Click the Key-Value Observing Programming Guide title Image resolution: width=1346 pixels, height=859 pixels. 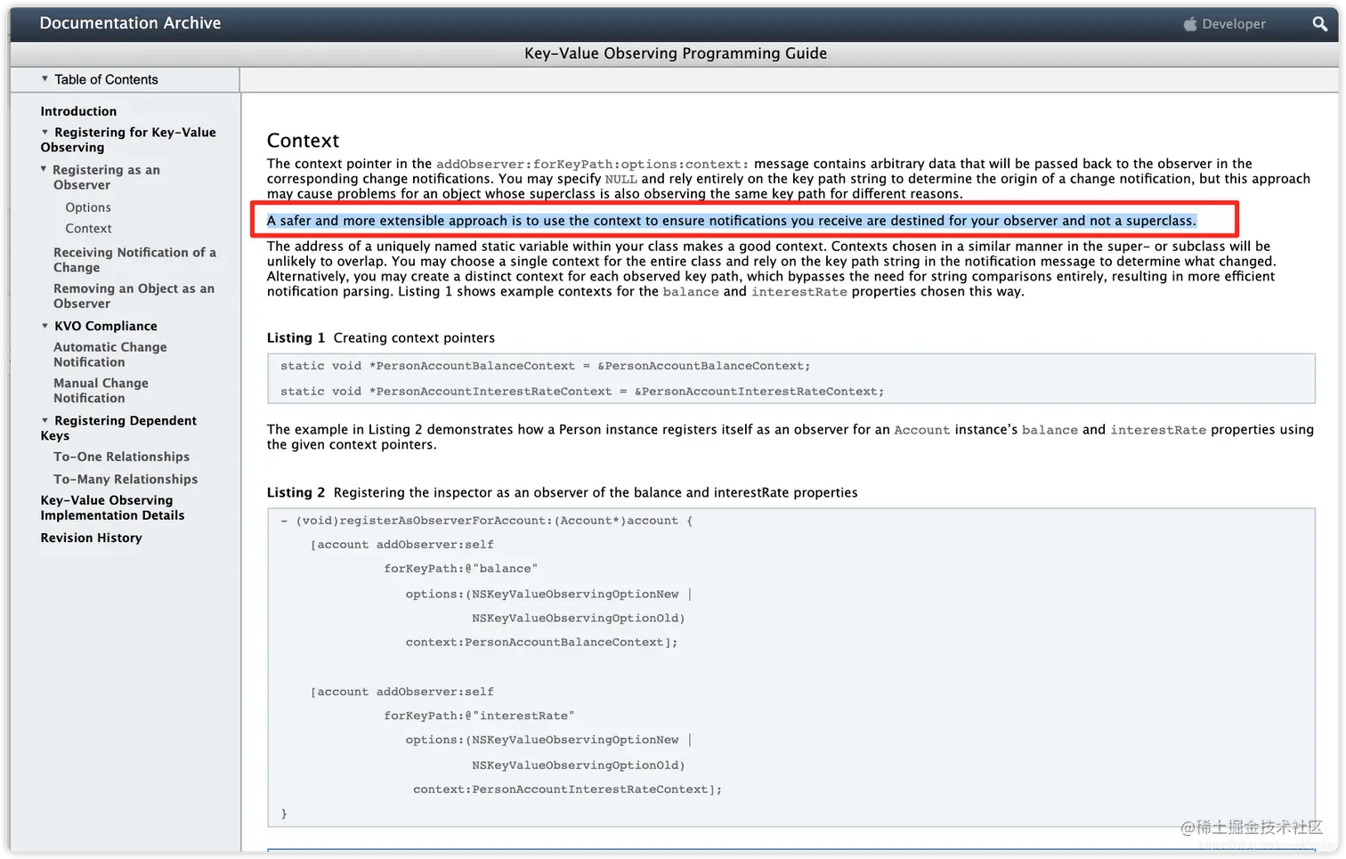click(676, 53)
